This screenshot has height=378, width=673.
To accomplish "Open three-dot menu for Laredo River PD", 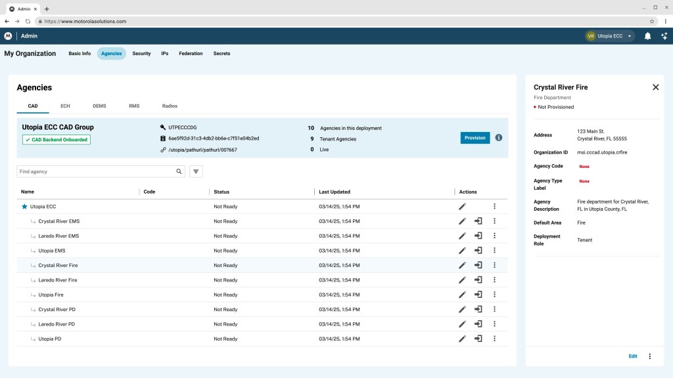I will pyautogui.click(x=494, y=324).
